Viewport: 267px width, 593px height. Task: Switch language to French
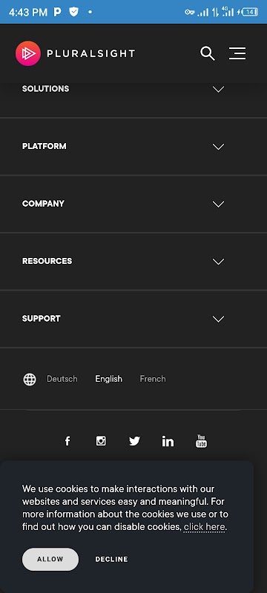153,379
